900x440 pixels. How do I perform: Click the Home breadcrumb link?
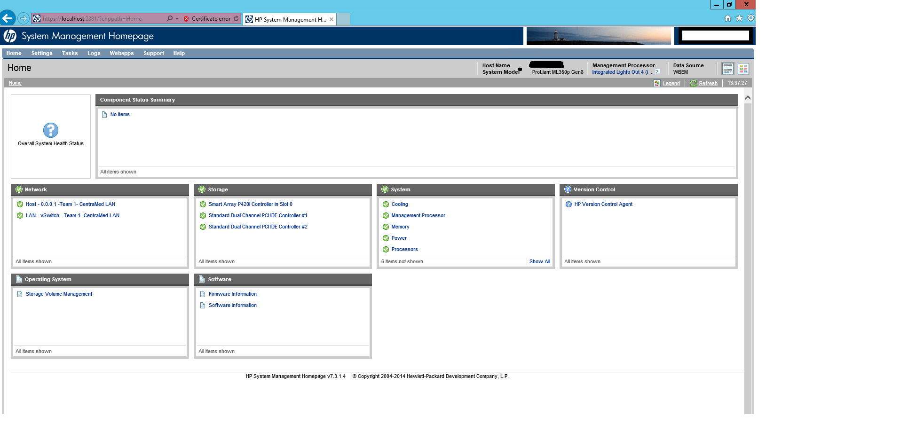15,83
